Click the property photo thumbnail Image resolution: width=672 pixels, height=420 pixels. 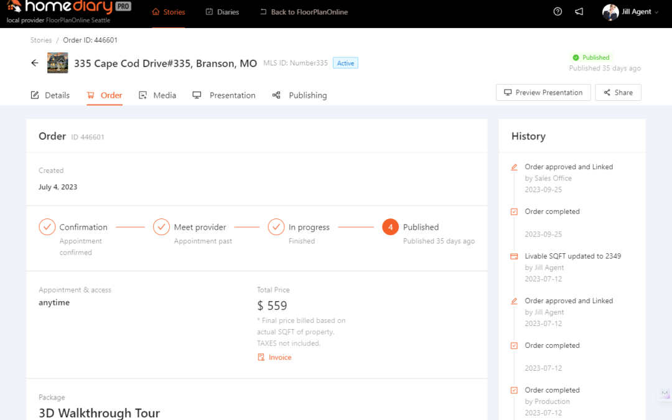pos(57,62)
